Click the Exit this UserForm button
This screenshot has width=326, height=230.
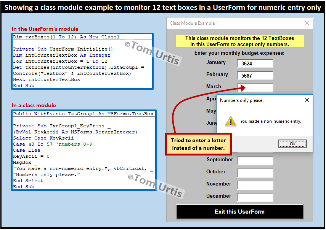click(240, 212)
